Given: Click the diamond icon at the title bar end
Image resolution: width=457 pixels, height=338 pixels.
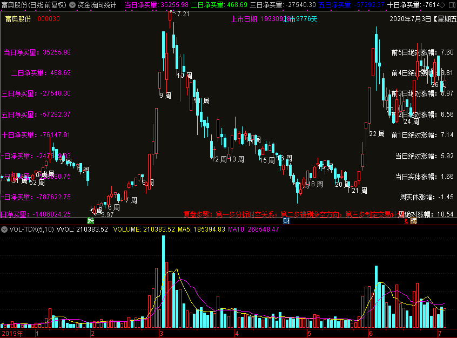Looking at the screenshot, I should click(x=442, y=5).
